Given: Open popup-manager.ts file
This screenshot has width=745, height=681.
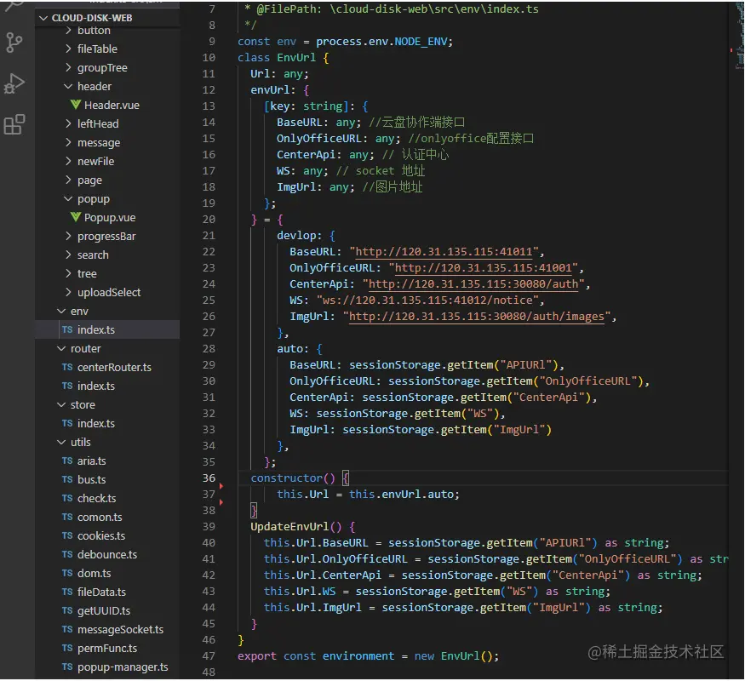Looking at the screenshot, I should [123, 667].
